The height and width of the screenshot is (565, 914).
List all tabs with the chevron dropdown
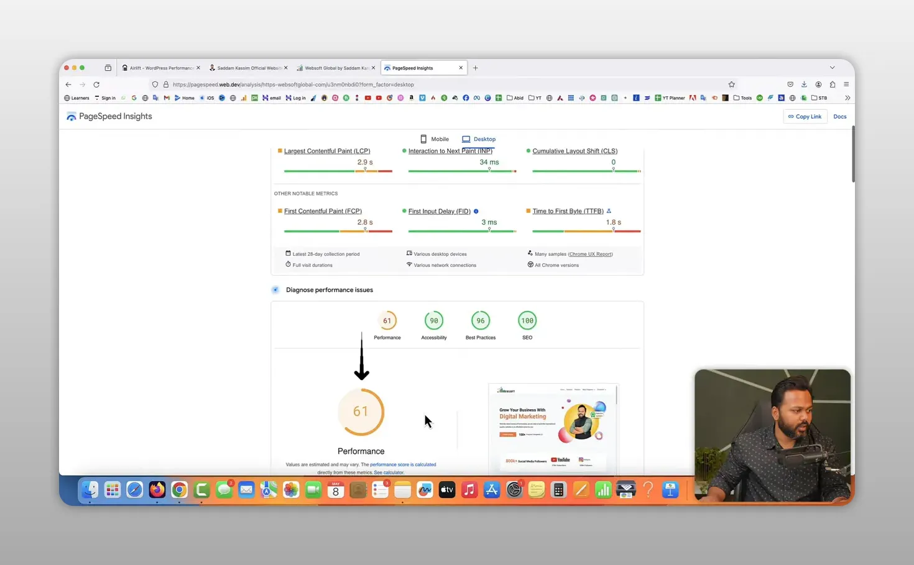click(832, 68)
